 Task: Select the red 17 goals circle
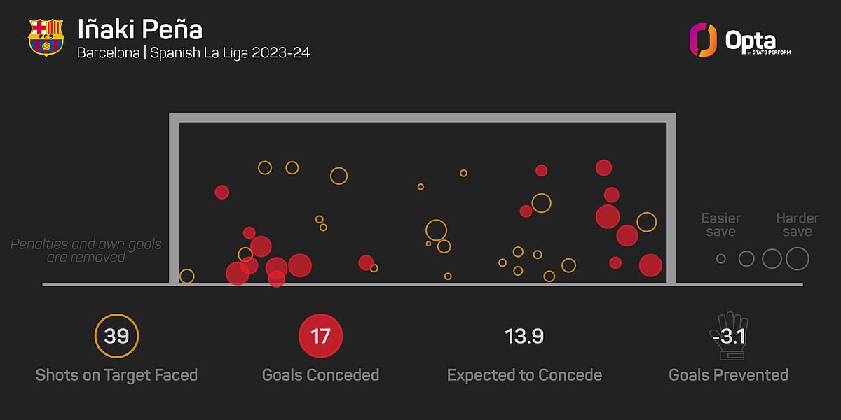(320, 336)
